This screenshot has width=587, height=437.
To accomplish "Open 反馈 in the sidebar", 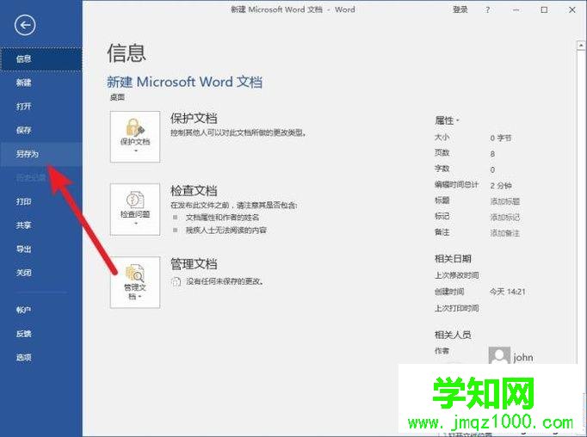I will tap(40, 334).
